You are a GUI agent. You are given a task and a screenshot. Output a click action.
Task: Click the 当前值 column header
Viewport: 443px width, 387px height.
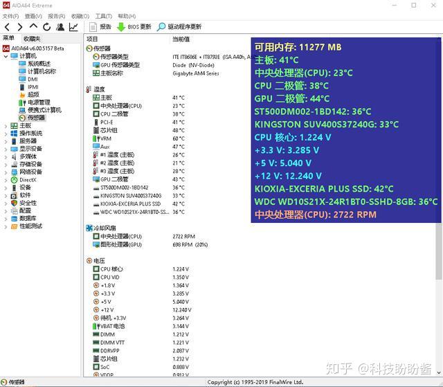tap(181, 39)
